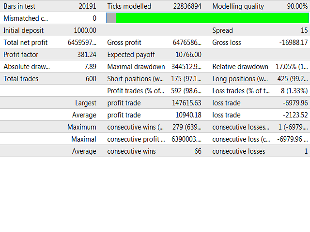Click maximum consecutive wins value 279
Screen dimensions: 310x232
click(187, 127)
